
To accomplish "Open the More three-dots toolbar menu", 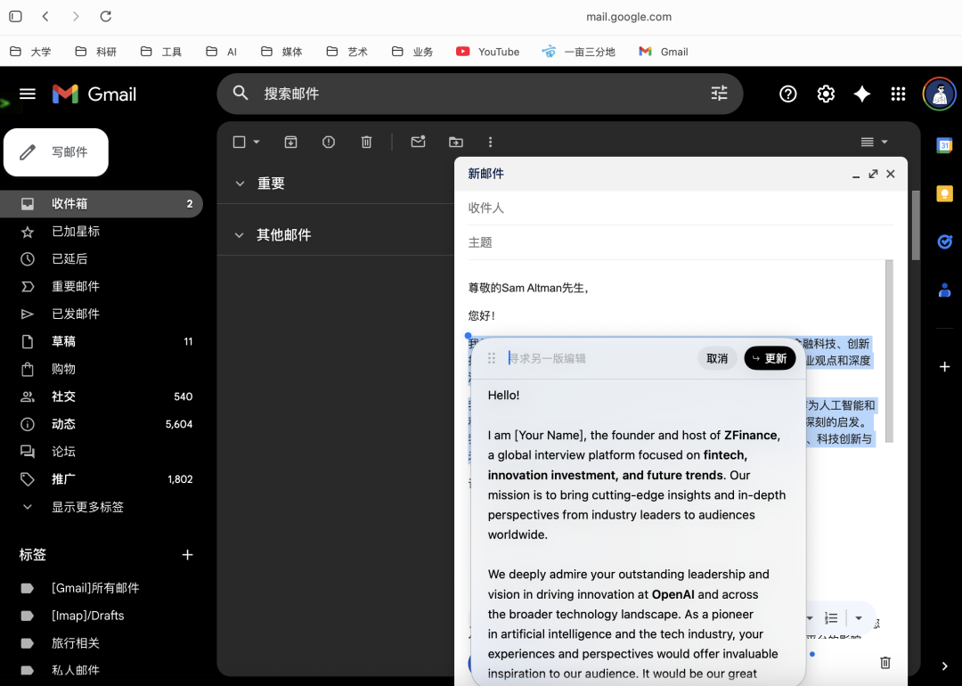I will click(x=490, y=142).
